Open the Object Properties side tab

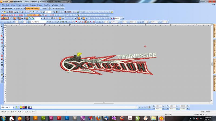point(215,83)
